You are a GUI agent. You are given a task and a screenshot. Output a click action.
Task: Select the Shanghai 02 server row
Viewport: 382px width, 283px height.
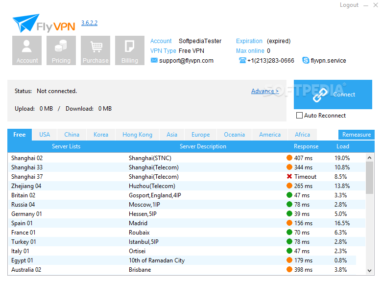pos(187,158)
